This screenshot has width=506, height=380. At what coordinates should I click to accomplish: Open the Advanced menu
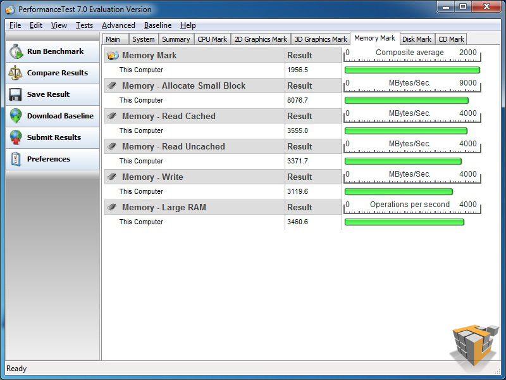(118, 25)
